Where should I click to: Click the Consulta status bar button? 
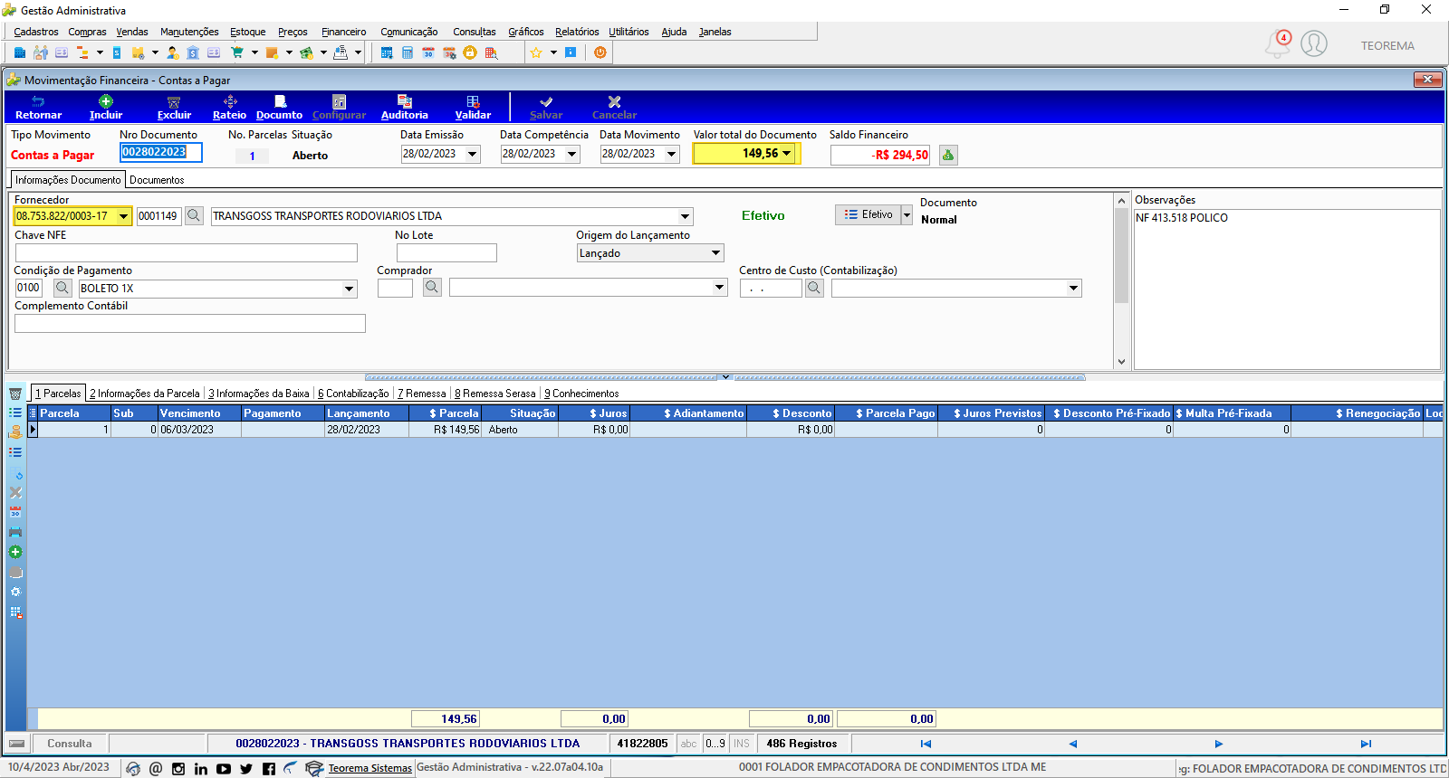(x=70, y=744)
